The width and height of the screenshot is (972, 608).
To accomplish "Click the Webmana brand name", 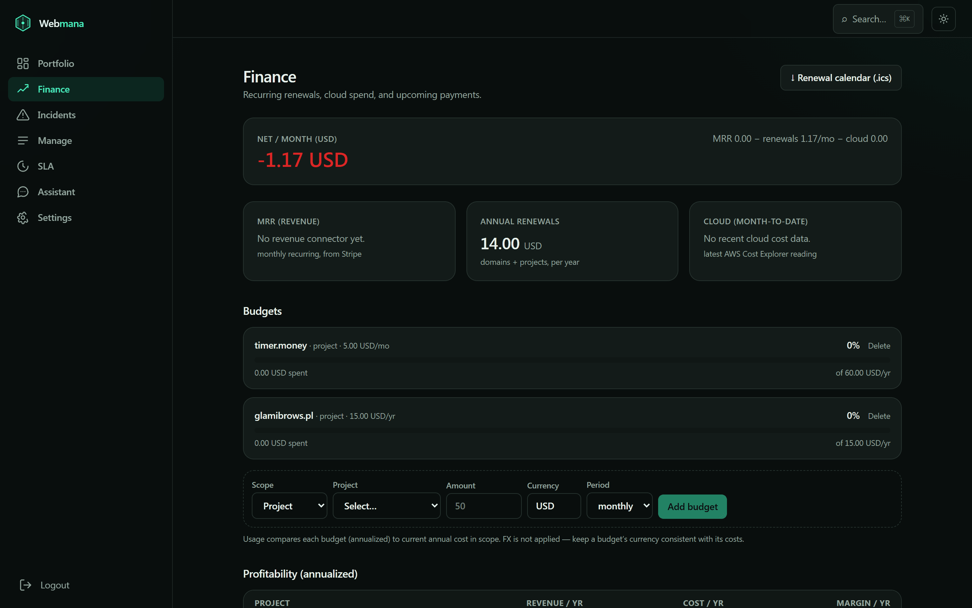I will [61, 23].
